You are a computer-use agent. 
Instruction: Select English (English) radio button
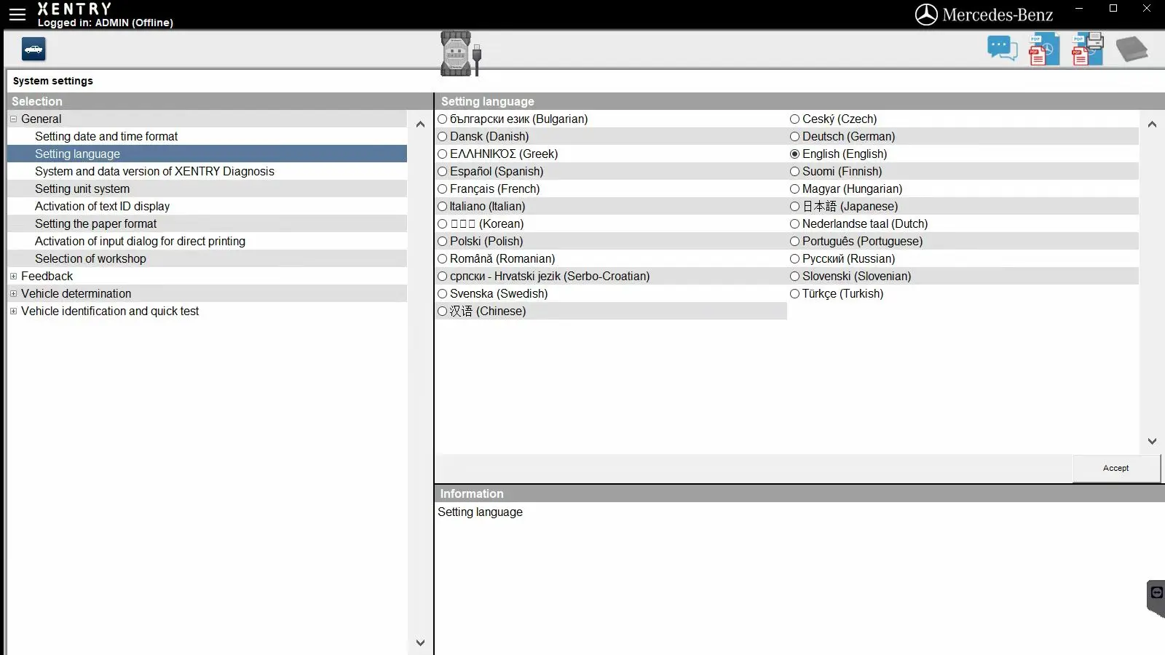coord(794,154)
